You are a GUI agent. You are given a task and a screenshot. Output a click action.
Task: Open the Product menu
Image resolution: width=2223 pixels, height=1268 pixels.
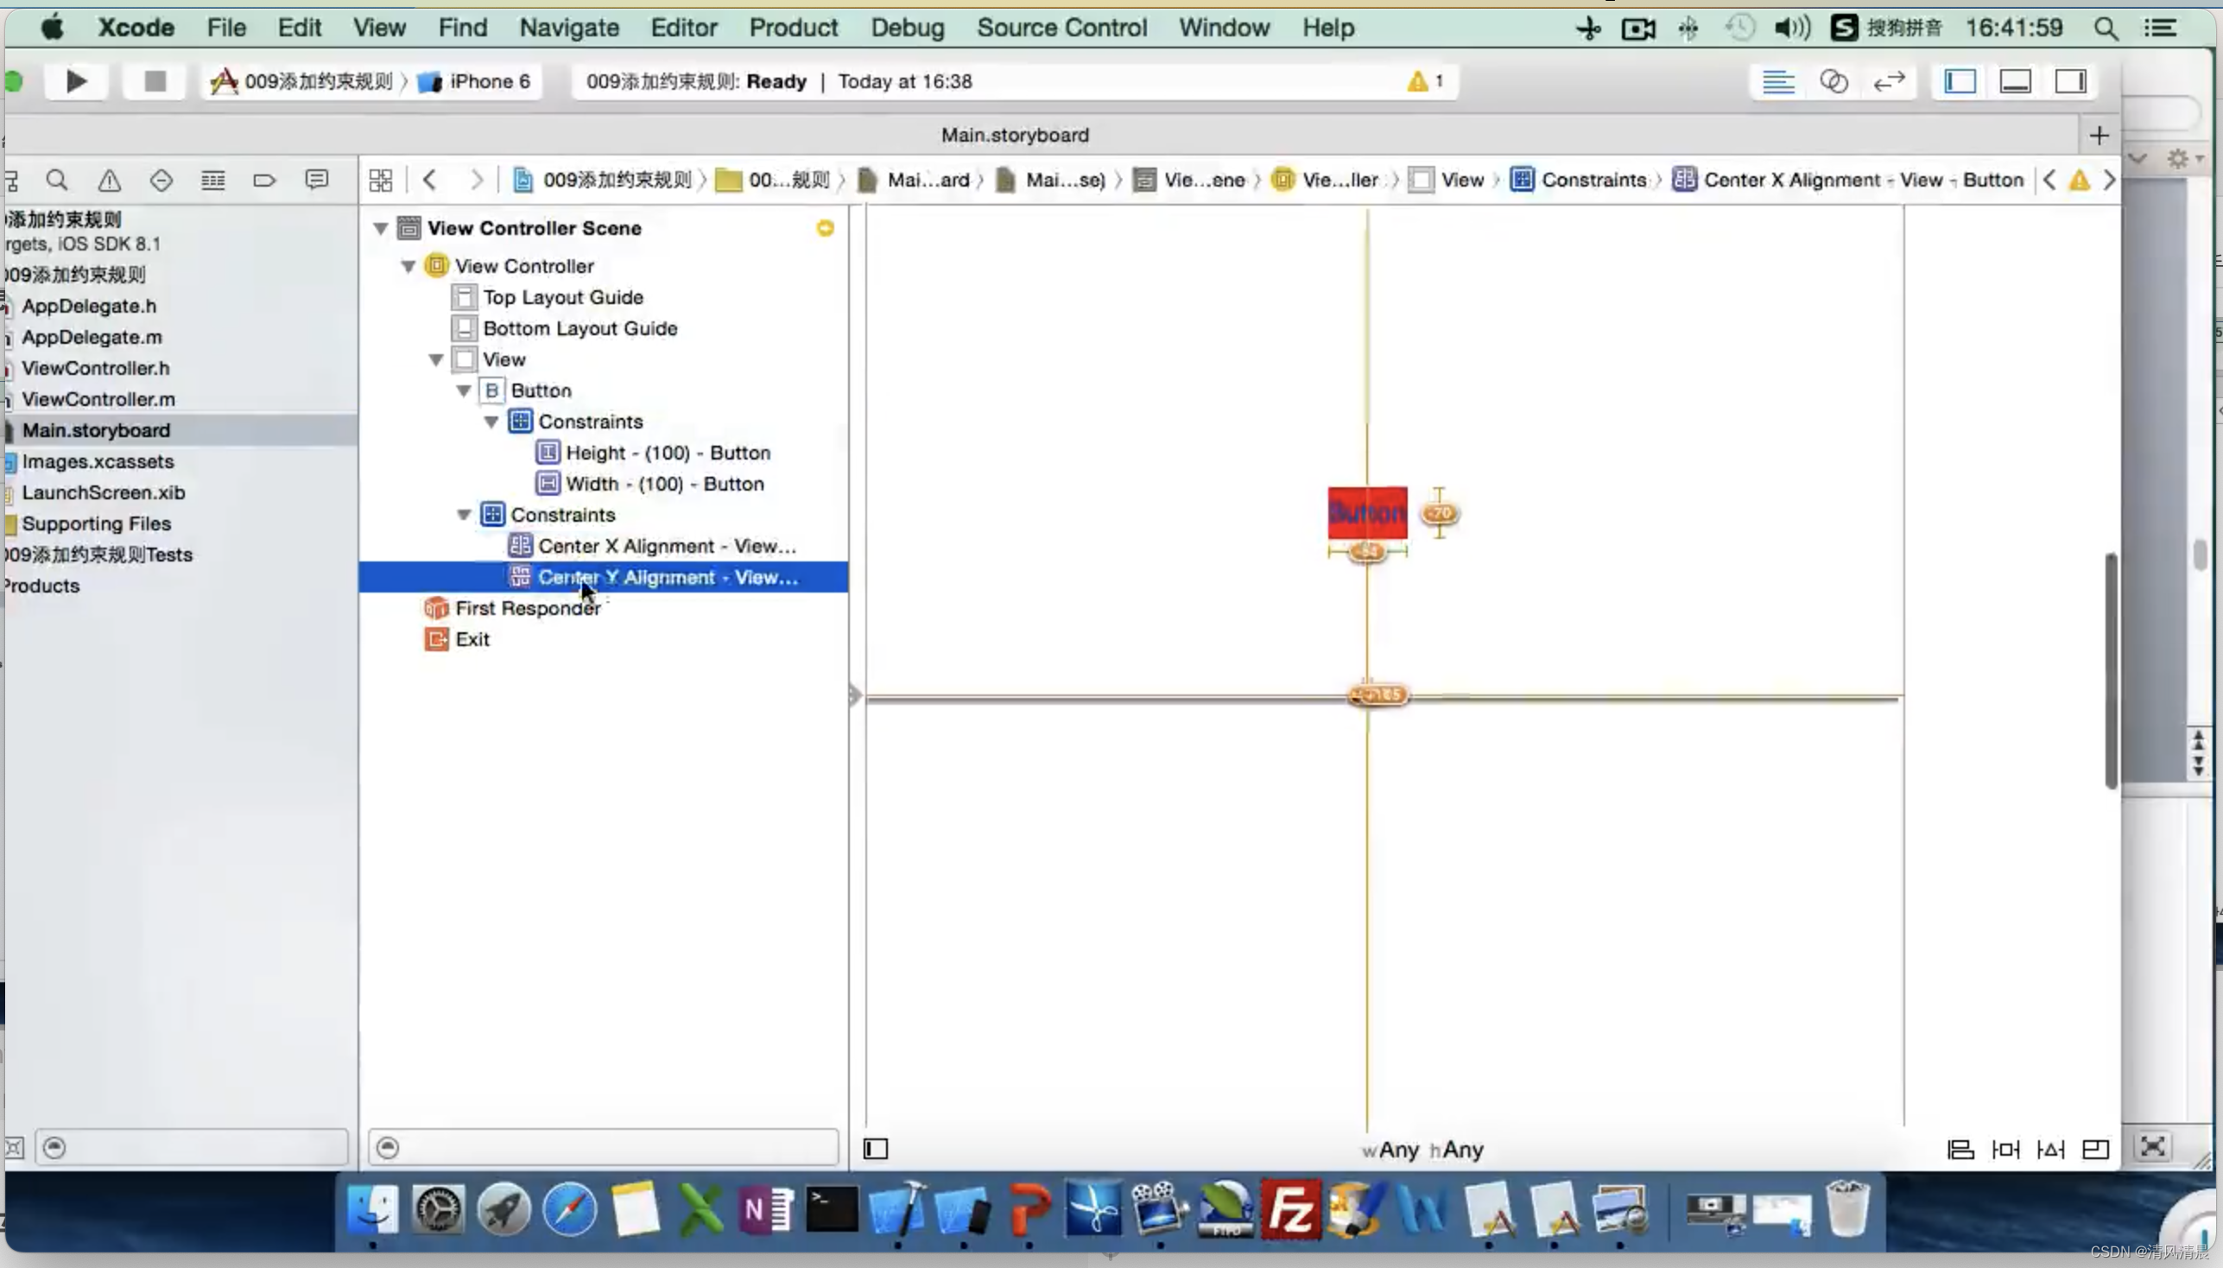(792, 28)
